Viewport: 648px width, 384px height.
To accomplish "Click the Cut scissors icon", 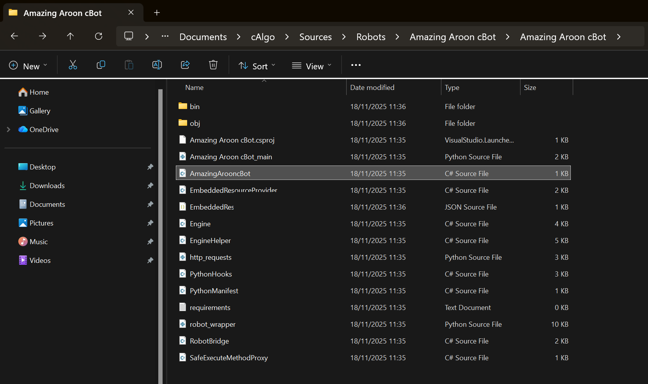I will (73, 65).
